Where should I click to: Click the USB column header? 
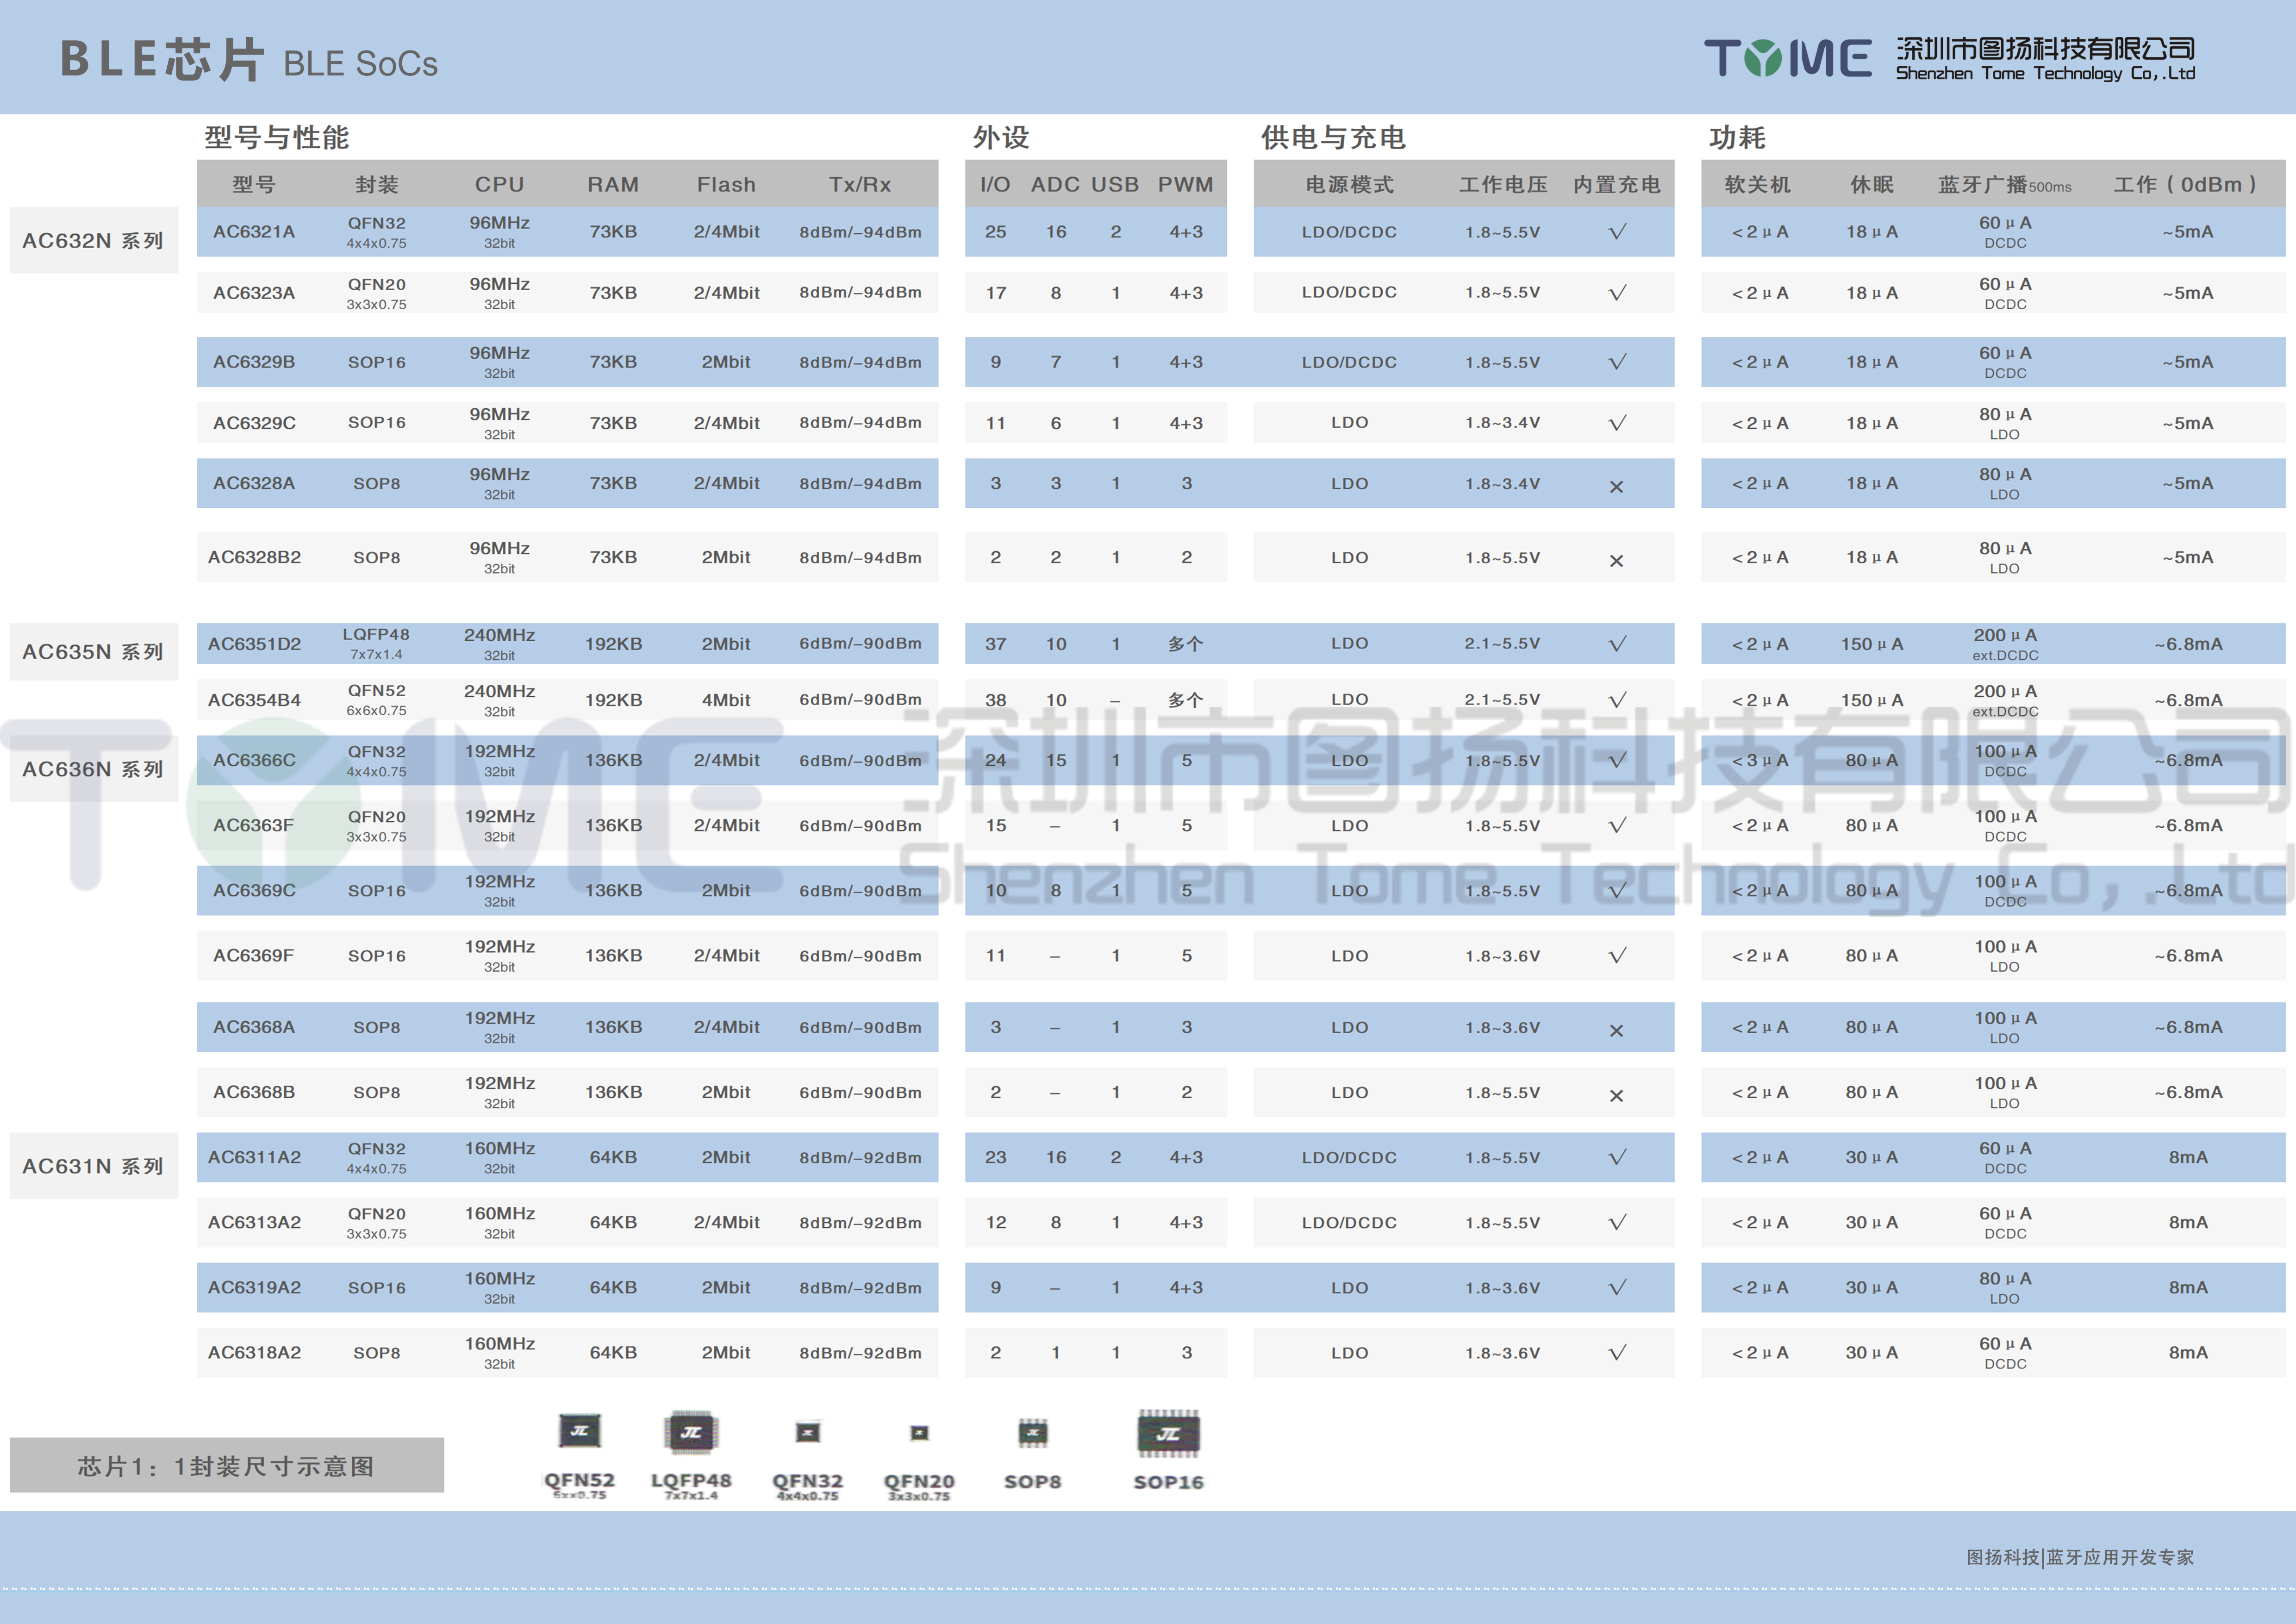click(1115, 185)
